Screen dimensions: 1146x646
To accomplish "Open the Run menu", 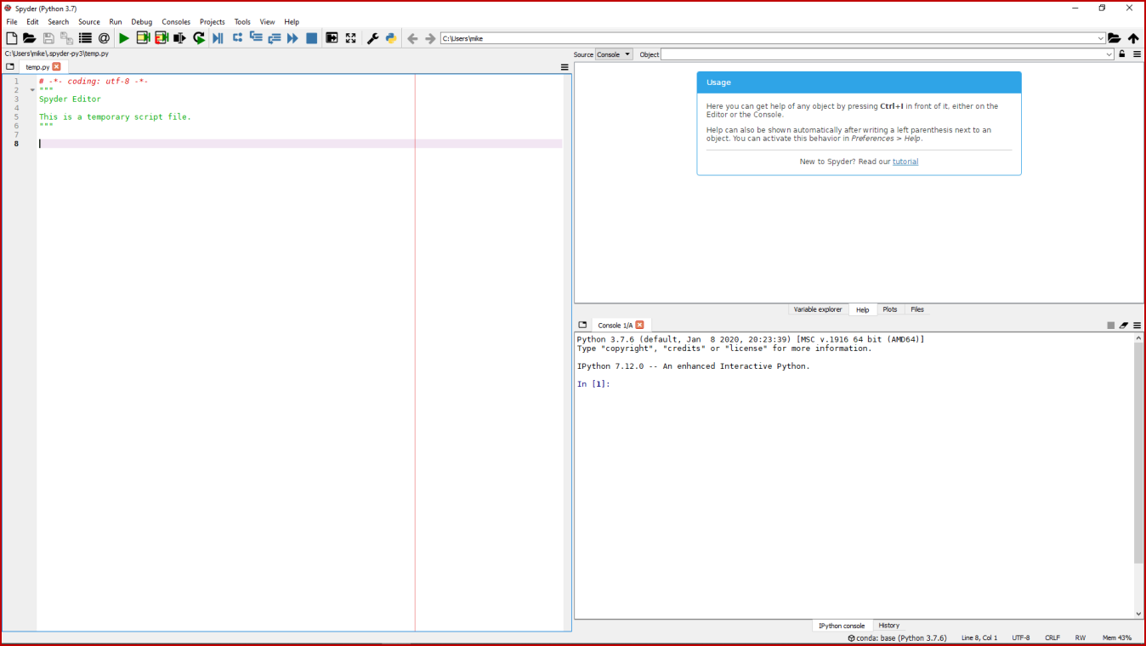I will point(116,22).
